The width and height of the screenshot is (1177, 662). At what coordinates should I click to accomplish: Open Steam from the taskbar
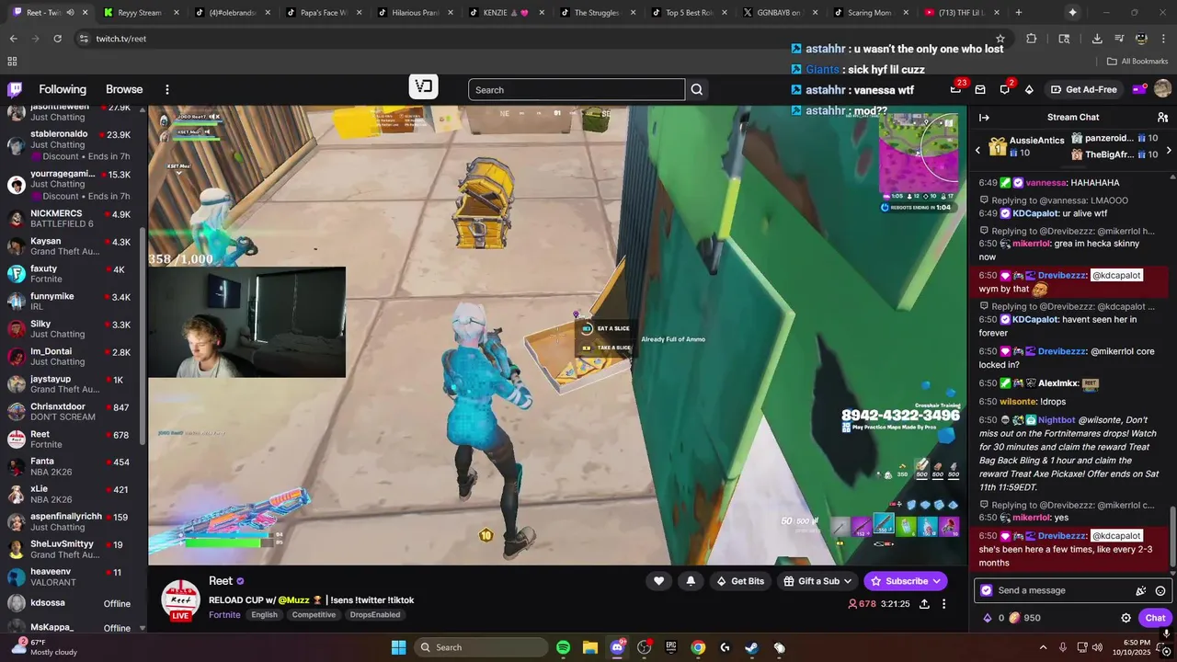752,647
